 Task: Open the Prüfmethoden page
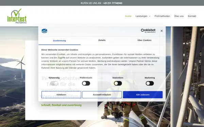tap(162, 16)
